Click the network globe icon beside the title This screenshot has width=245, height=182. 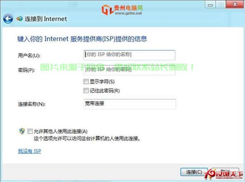point(20,19)
